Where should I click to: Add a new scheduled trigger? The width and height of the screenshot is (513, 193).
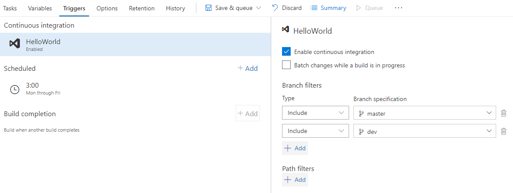click(x=248, y=68)
